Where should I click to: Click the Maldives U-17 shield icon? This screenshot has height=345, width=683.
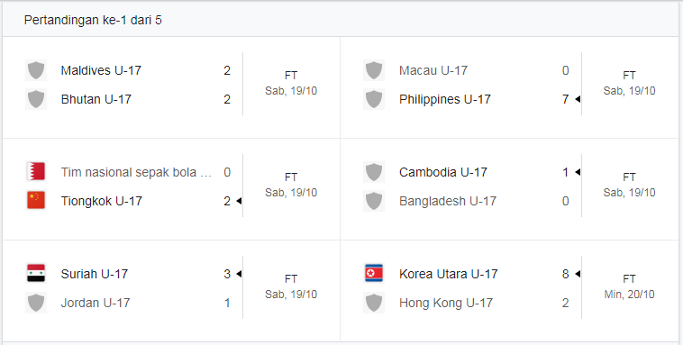pos(36,70)
